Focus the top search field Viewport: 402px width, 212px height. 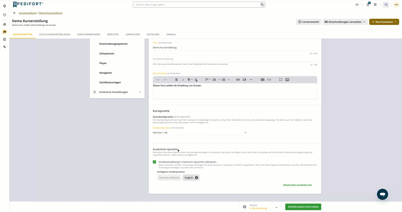tap(196, 5)
